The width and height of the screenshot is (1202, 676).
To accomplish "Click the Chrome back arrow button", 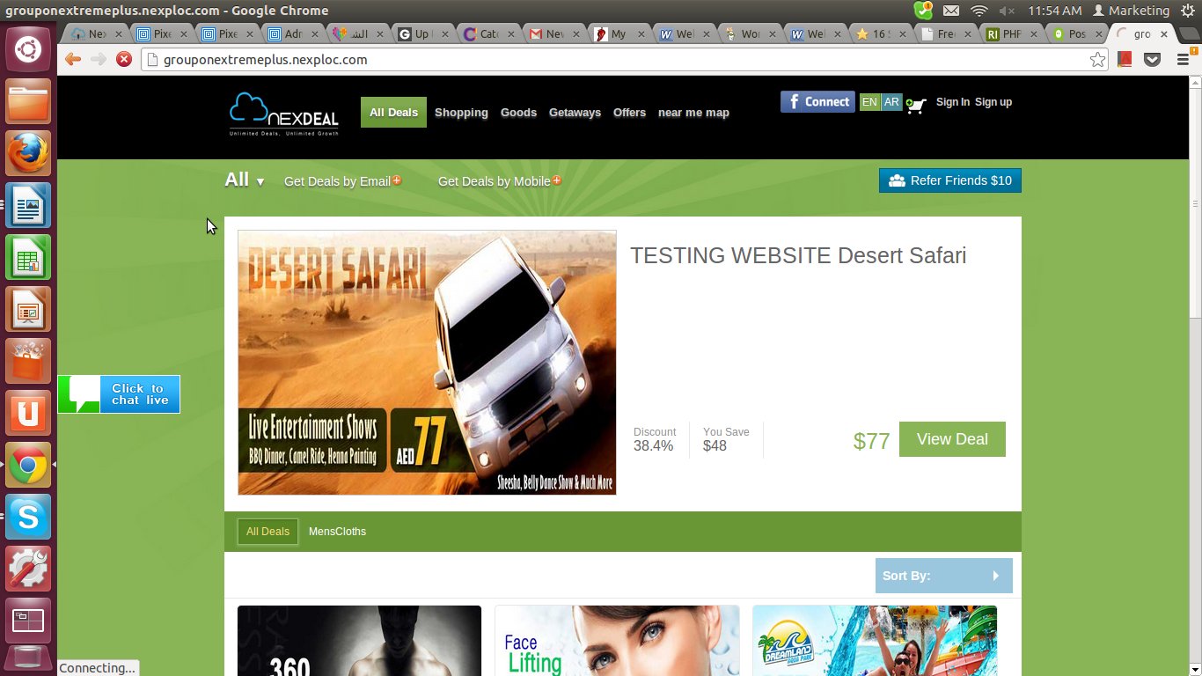I will pyautogui.click(x=72, y=59).
